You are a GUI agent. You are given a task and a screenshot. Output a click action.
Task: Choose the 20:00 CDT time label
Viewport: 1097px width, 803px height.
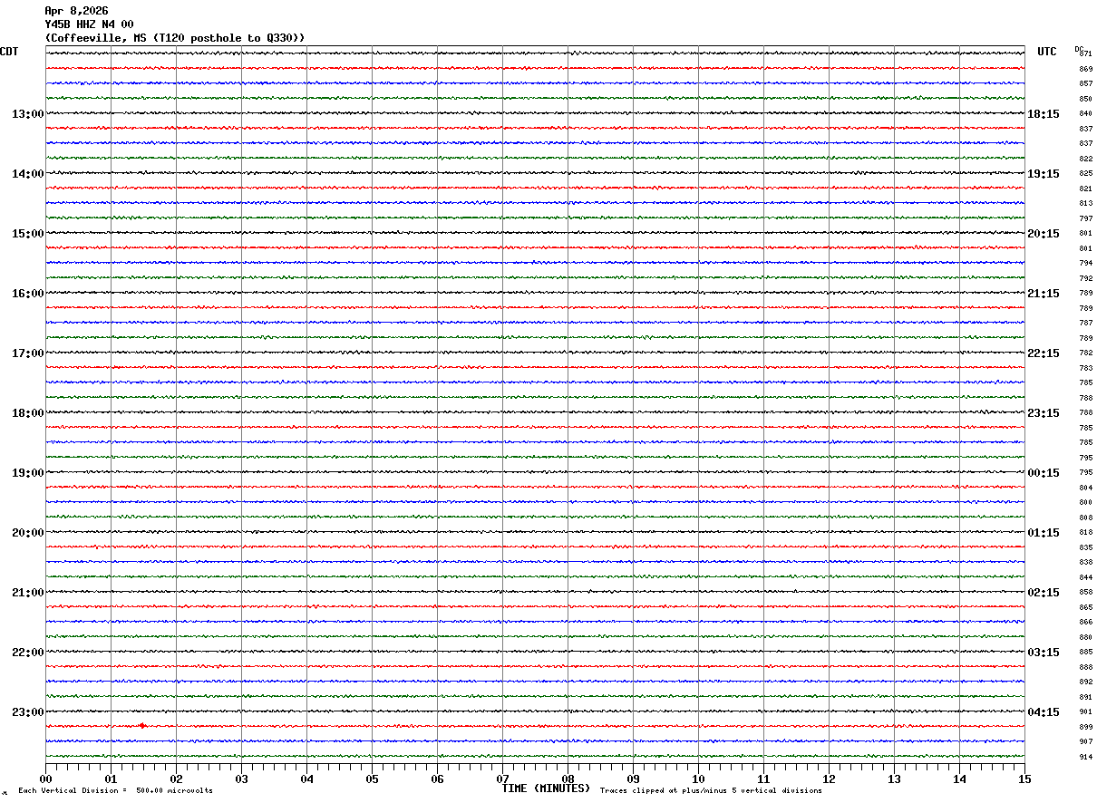tap(27, 533)
